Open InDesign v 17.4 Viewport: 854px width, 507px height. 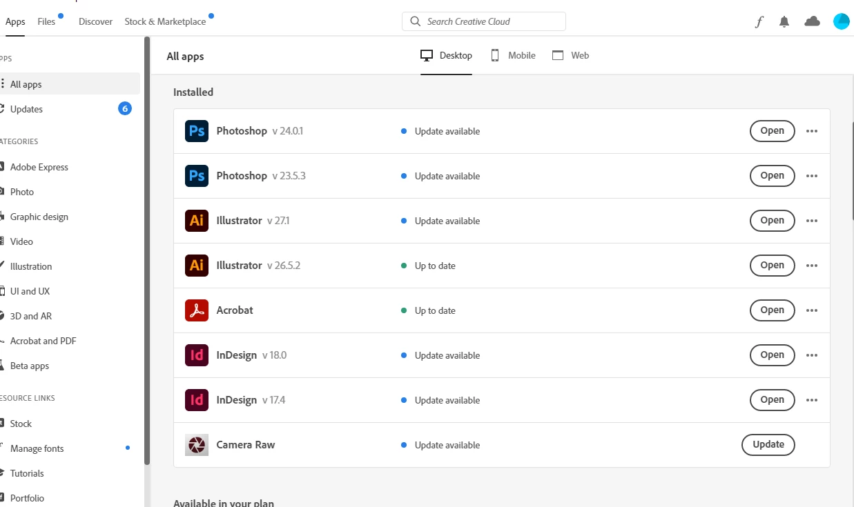click(773, 400)
